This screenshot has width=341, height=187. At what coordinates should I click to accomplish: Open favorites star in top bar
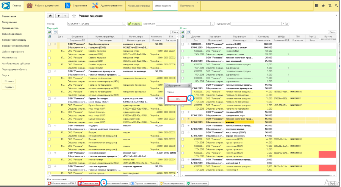pos(323,6)
